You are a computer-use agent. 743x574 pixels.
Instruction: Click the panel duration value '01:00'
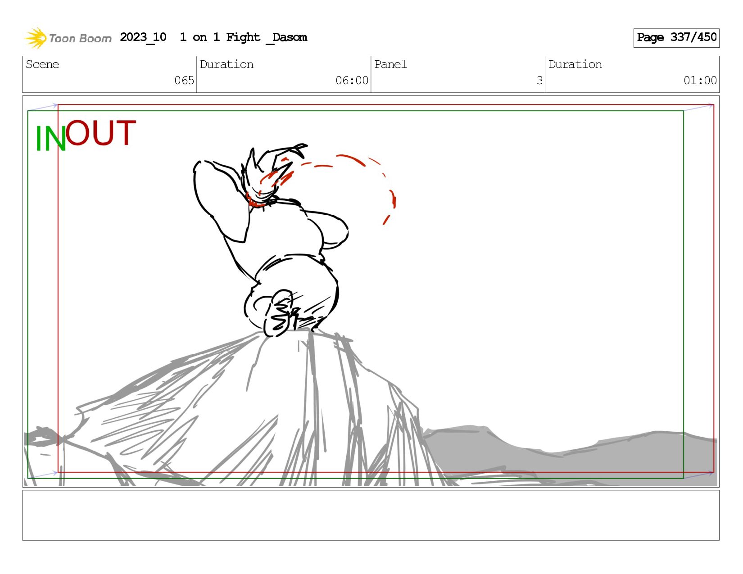point(700,81)
